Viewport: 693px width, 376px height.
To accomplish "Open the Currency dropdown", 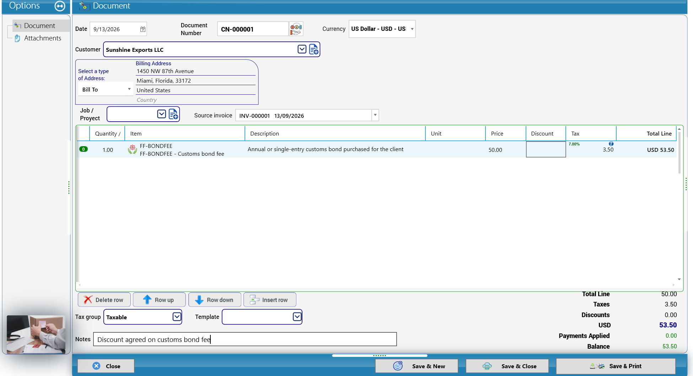I will point(412,29).
